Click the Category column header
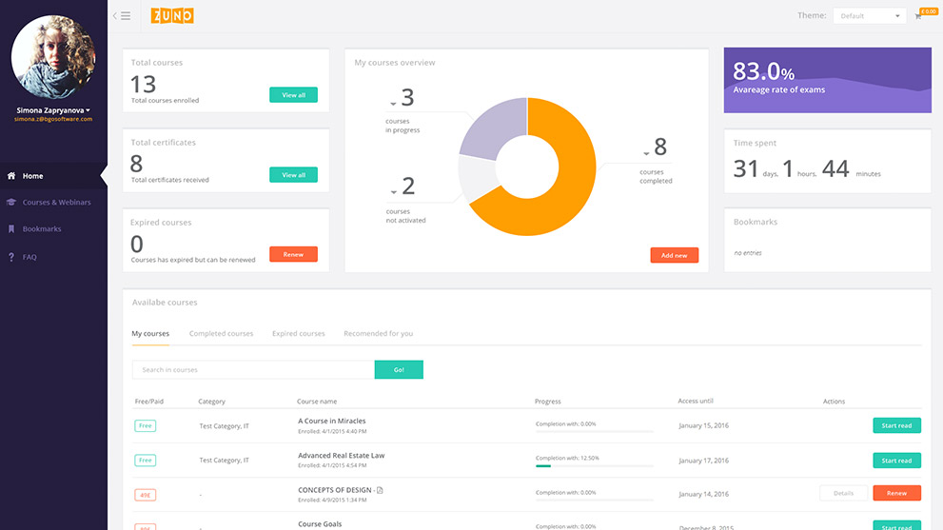The image size is (943, 530). pyautogui.click(x=211, y=402)
